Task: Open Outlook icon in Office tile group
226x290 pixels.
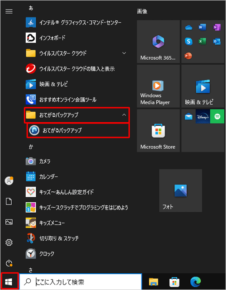Action: pyautogui.click(x=217, y=42)
